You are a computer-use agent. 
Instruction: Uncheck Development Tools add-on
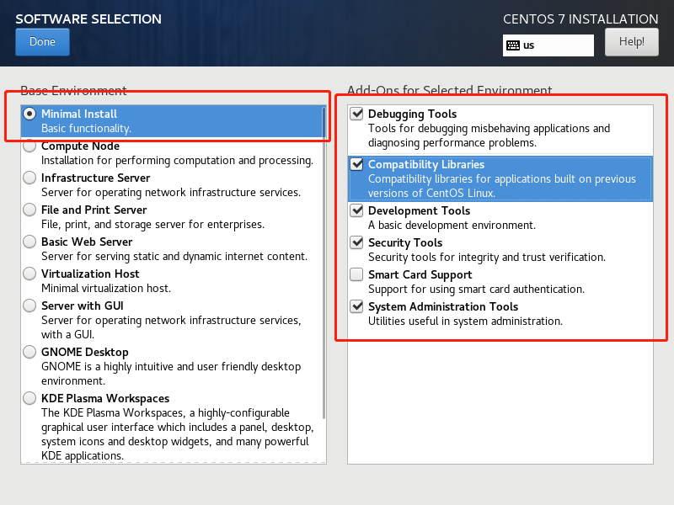[356, 210]
